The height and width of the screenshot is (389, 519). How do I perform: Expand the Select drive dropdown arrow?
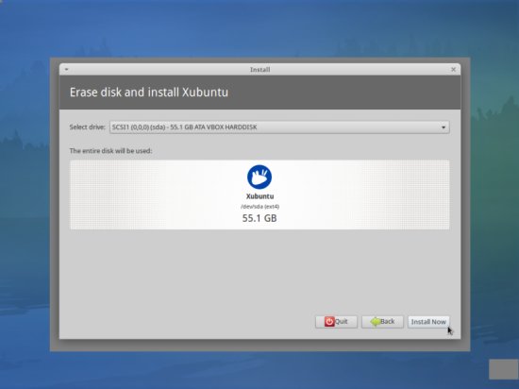[444, 127]
